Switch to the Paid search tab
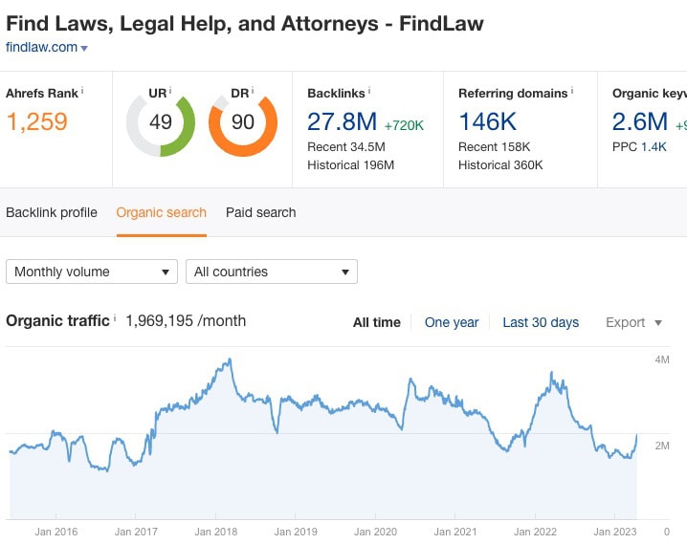This screenshot has height=544, width=687. [x=260, y=212]
